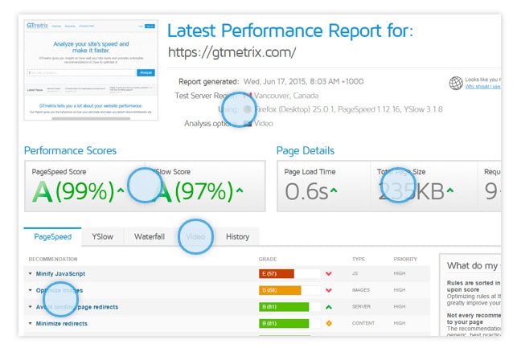Click the 0.6s load time value
Image resolution: width=517 pixels, height=352 pixels.
[306, 191]
